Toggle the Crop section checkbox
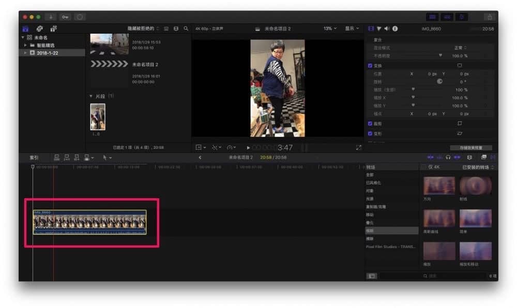The height and width of the screenshot is (308, 517). click(x=370, y=124)
